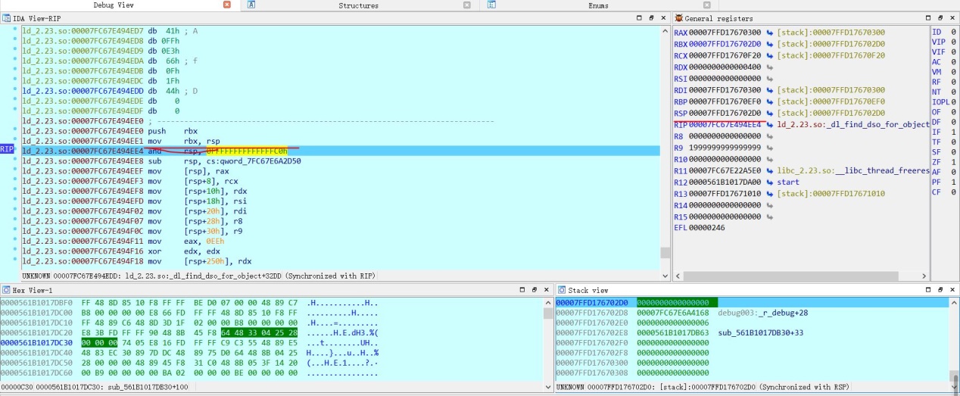The width and height of the screenshot is (960, 396).
Task: Click the ZF flag value
Action: point(955,161)
